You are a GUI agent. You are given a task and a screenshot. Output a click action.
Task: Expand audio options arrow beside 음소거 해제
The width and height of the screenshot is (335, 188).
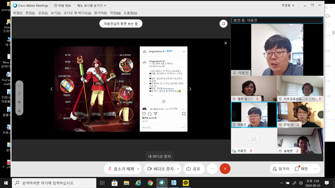click(x=138, y=169)
